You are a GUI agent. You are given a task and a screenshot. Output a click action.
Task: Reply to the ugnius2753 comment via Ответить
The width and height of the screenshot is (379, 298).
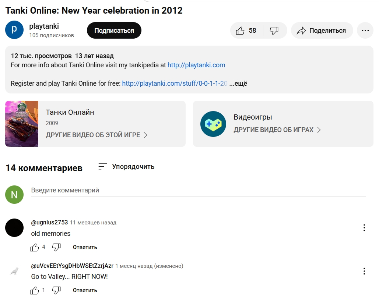85,247
